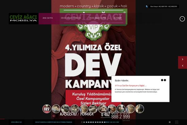Select the third circular slide thumbnail
This screenshot has height=125, width=187.
coord(65,109)
